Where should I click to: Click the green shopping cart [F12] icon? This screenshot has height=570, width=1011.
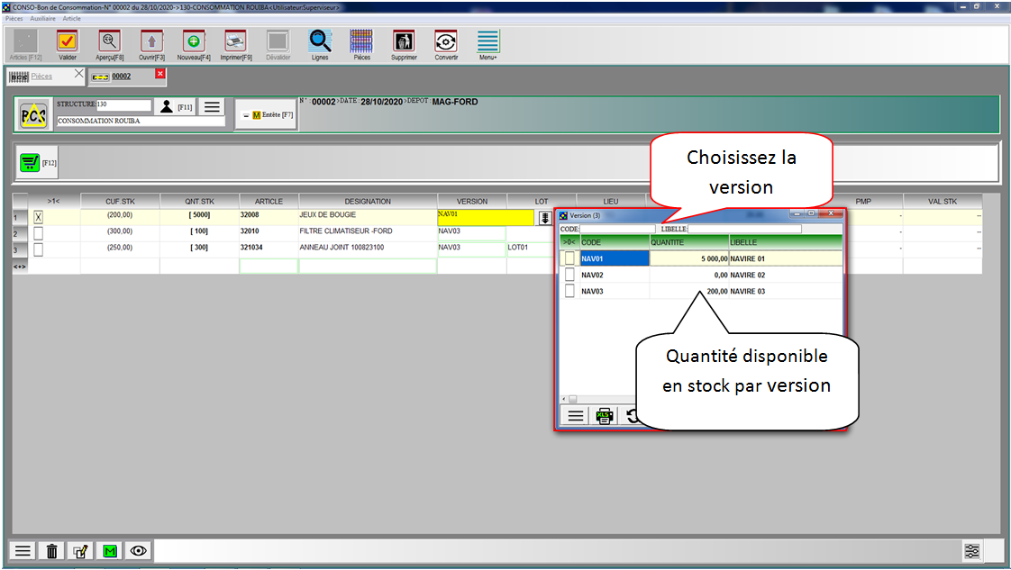32,162
